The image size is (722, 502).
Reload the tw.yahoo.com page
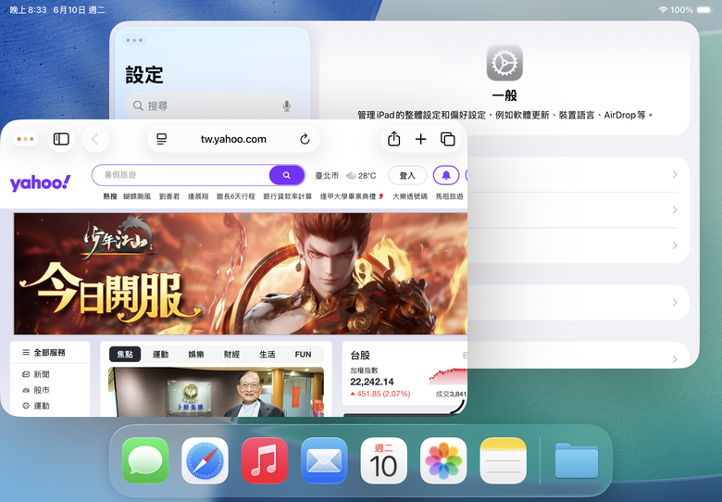305,139
